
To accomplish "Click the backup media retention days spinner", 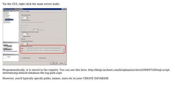I will pyautogui.click(x=25, y=34).
